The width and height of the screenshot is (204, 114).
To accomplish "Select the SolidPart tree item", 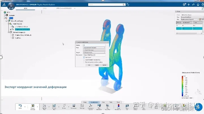I will [x=18, y=38].
